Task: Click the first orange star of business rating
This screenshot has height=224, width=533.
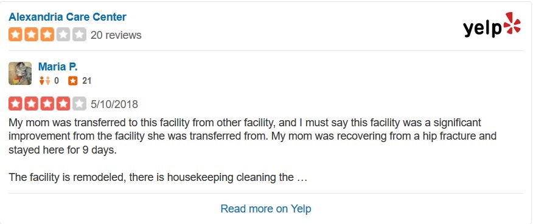Action: pyautogui.click(x=15, y=35)
